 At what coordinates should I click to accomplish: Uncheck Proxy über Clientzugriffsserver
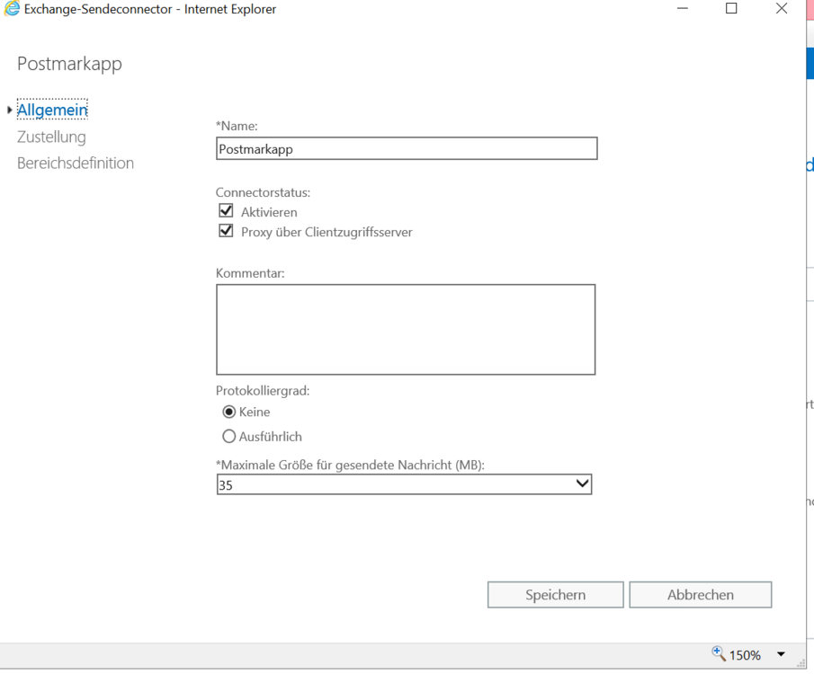(x=226, y=231)
